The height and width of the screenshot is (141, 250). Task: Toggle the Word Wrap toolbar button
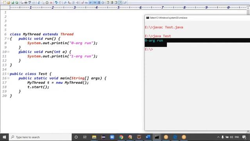pyautogui.click(x=90, y=3)
